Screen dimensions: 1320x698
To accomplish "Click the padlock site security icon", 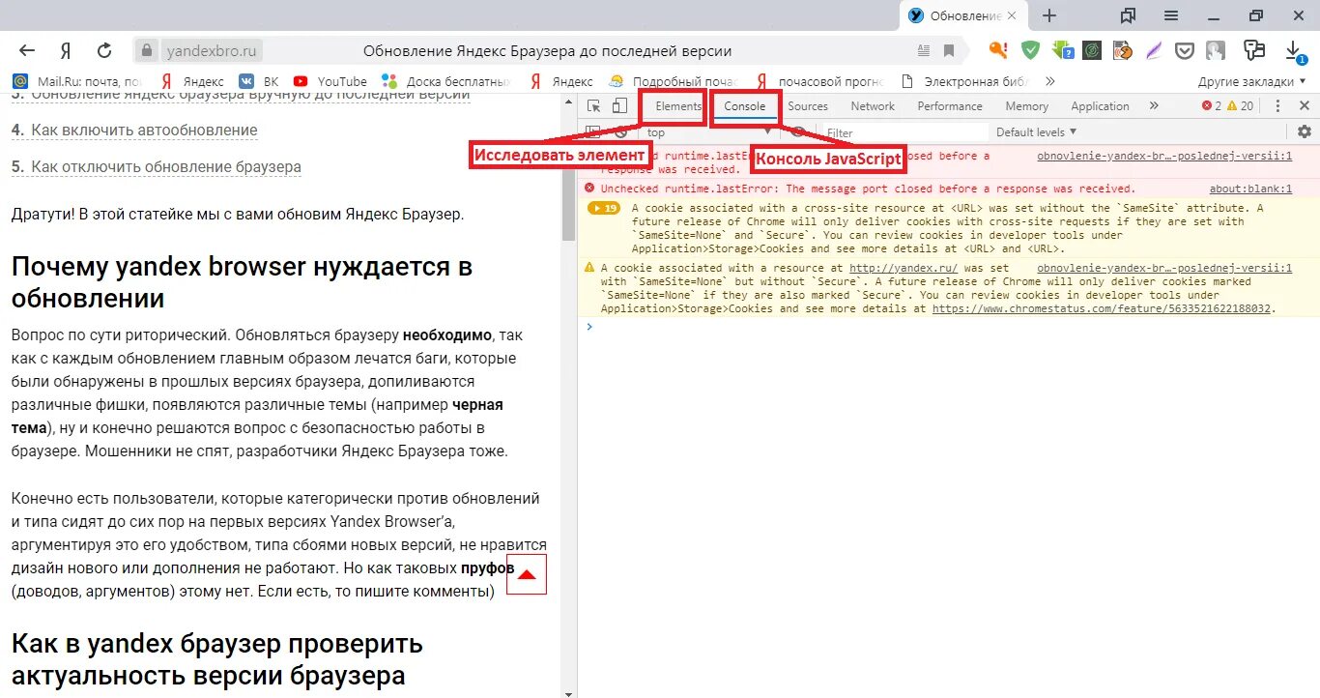I will click(x=146, y=50).
